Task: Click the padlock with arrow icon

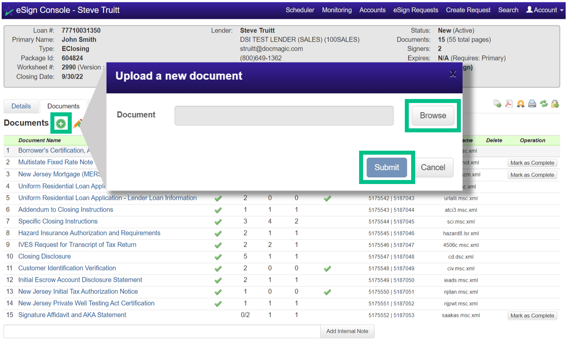Action: point(555,104)
